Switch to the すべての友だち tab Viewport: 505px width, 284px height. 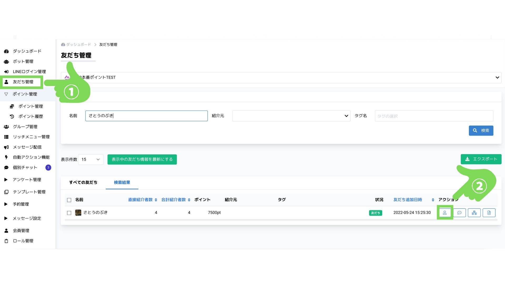point(83,182)
